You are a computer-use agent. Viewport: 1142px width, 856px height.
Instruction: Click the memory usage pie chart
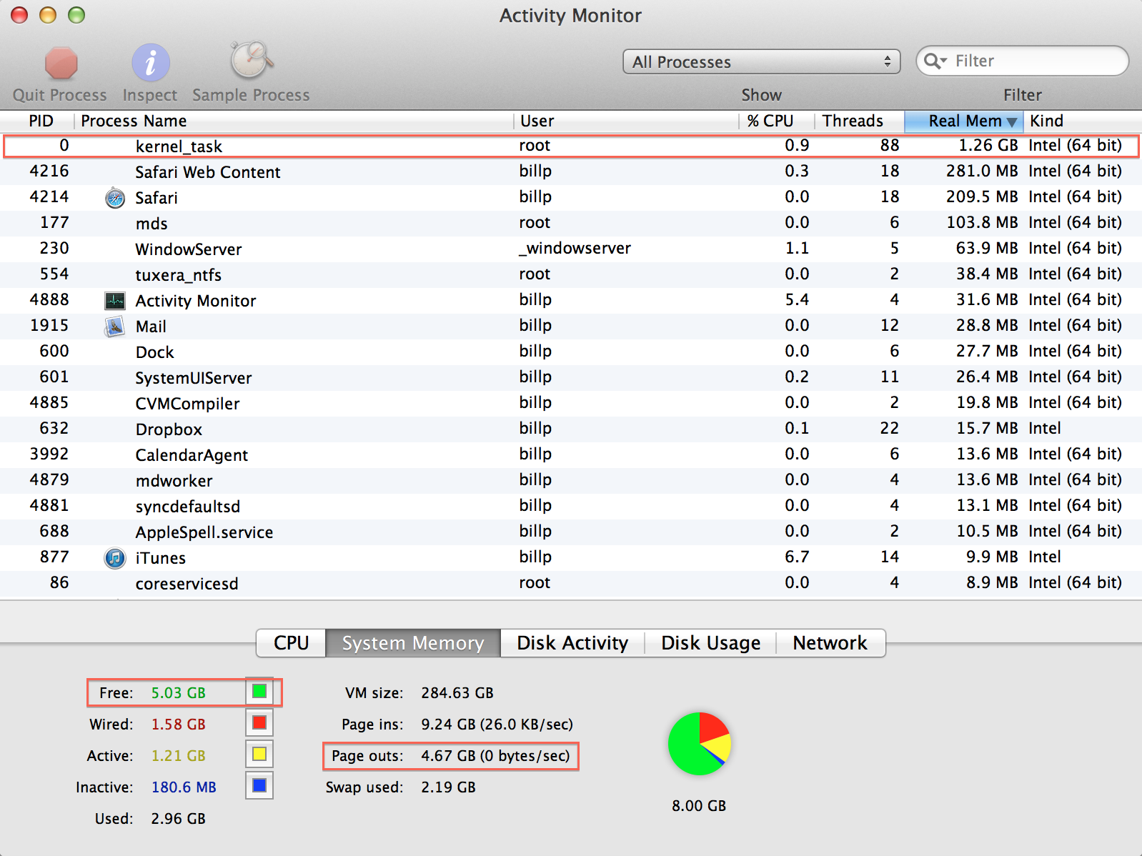[x=700, y=744]
